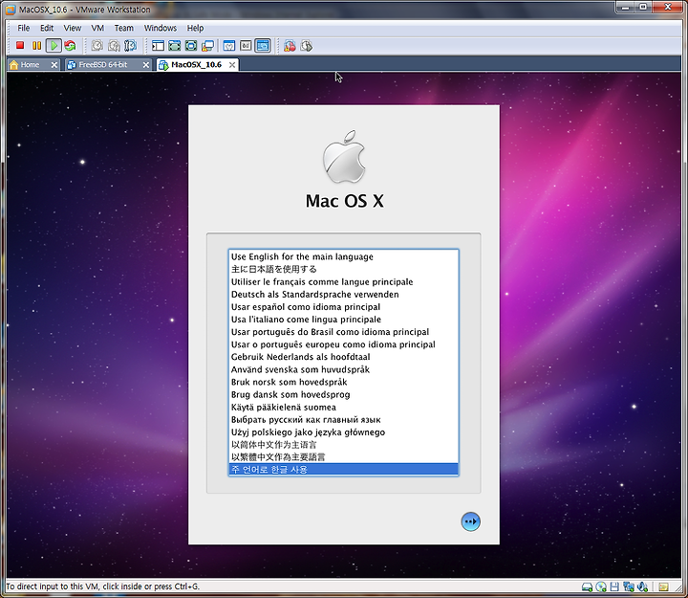Select 'Bruk norsk som hovedspråk'
This screenshot has width=688, height=598.
click(344, 382)
